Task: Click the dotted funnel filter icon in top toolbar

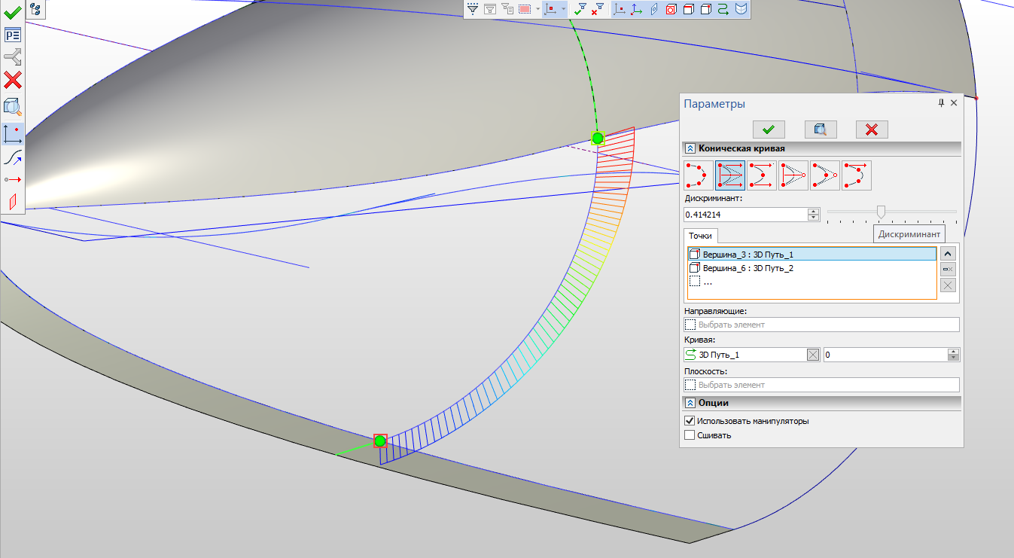Action: [x=473, y=10]
